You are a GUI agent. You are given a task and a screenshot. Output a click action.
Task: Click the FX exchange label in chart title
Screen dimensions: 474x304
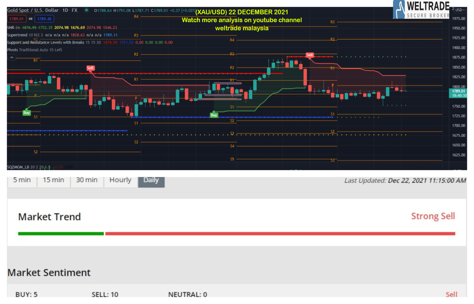[75, 10]
